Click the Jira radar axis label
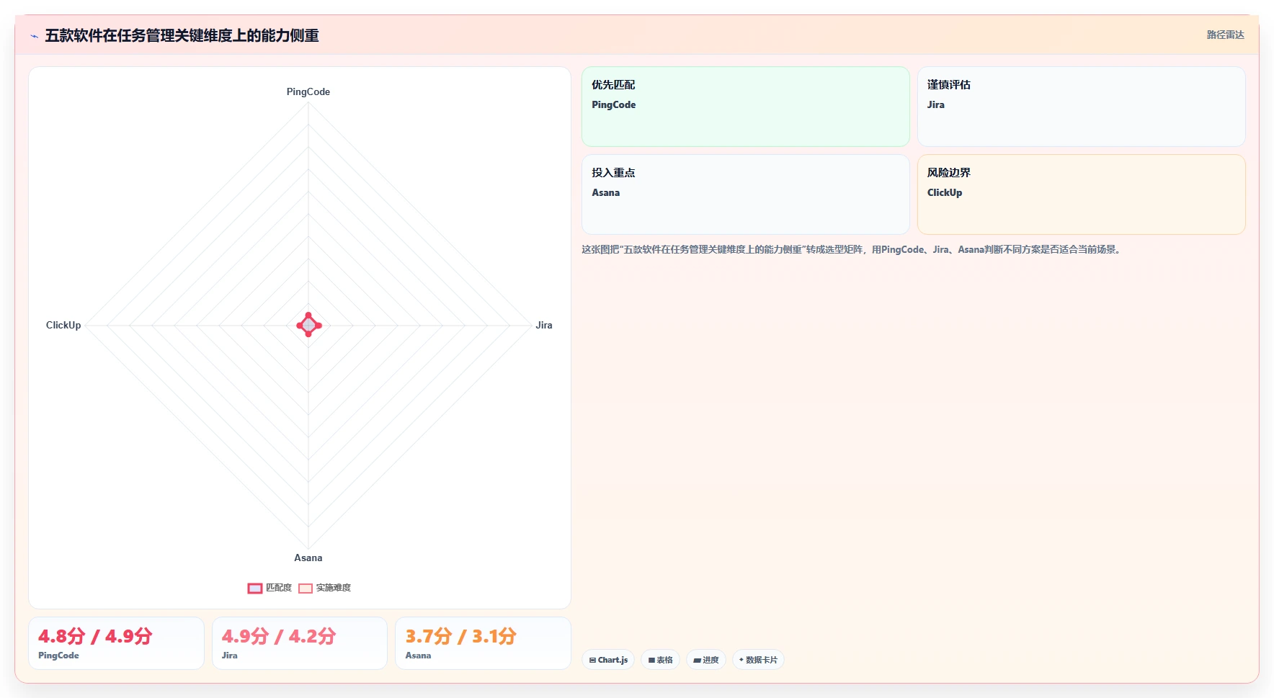The height and width of the screenshot is (698, 1274). (544, 325)
